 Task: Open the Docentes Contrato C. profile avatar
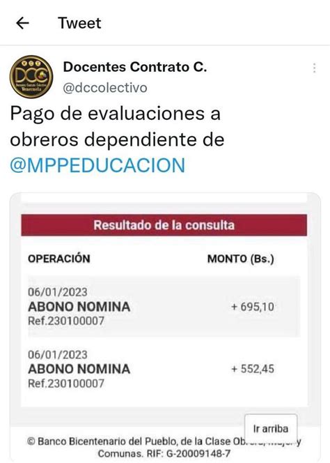point(31,77)
